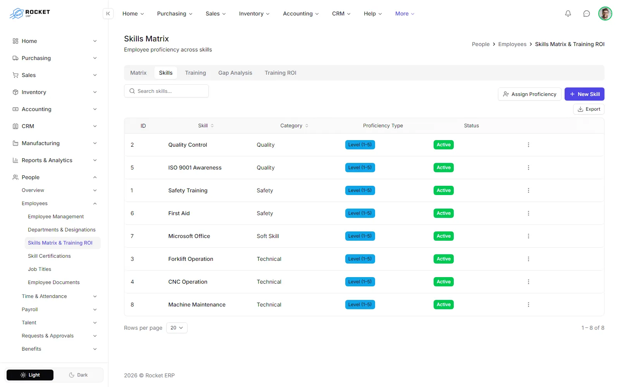Open rows per page dropdown
This screenshot has width=620, height=387.
(x=177, y=328)
